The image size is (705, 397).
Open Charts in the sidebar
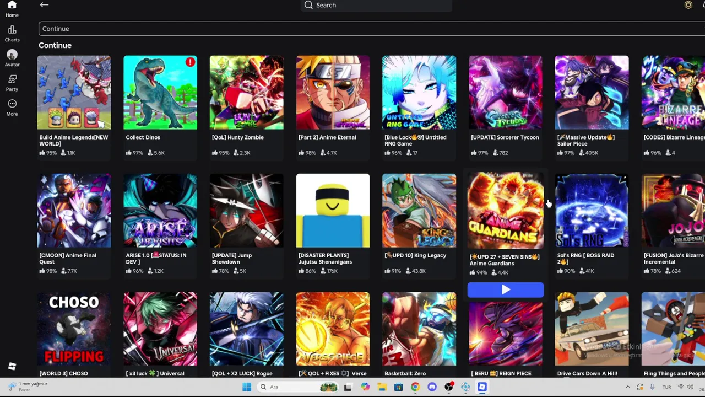coord(12,34)
